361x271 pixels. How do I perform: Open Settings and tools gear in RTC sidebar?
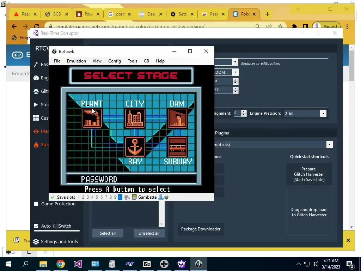tap(36, 241)
